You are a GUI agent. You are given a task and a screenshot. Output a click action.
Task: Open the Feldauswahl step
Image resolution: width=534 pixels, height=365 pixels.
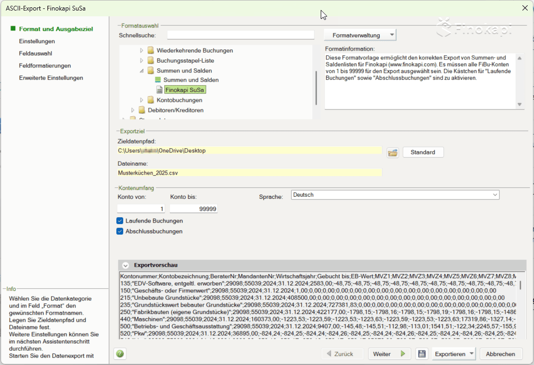click(35, 54)
